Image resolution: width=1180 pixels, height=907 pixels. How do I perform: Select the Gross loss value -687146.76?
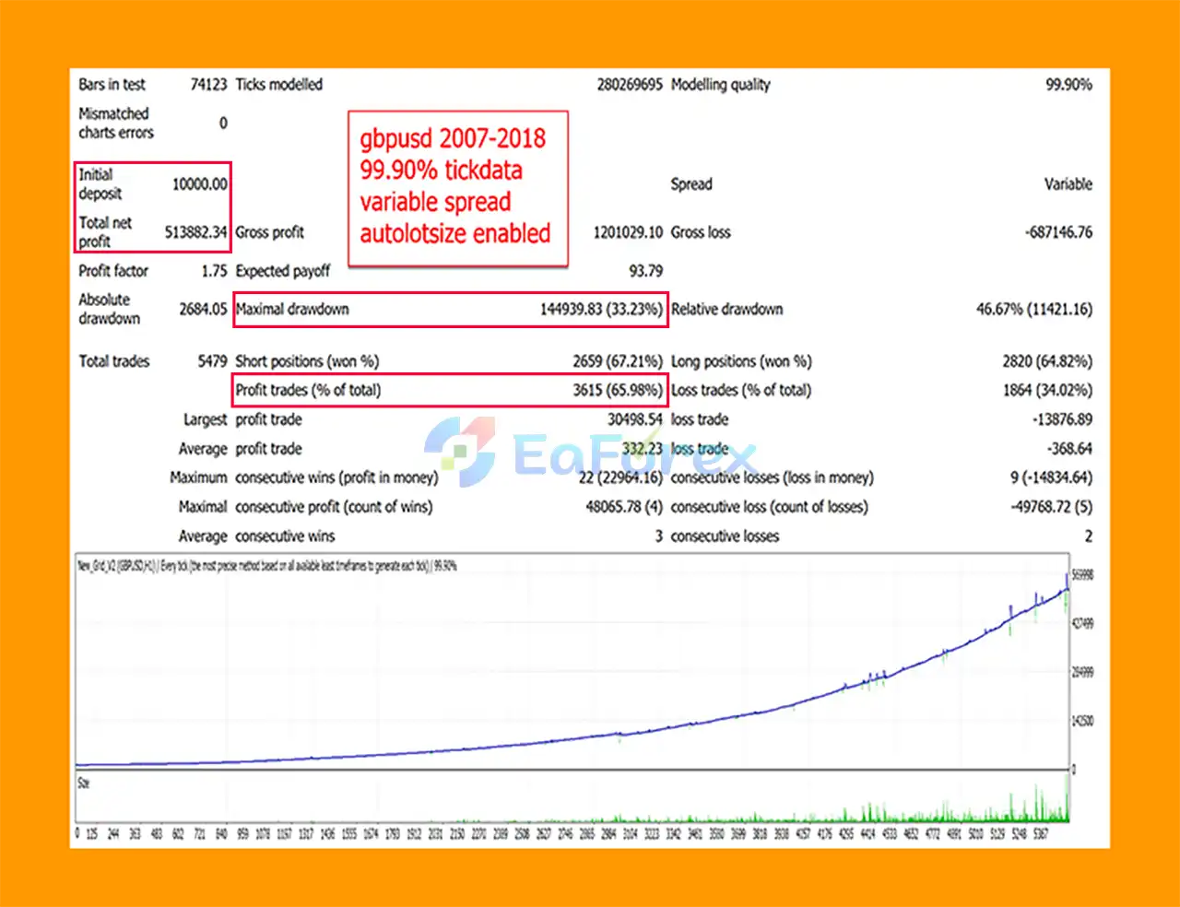[x=1057, y=232]
